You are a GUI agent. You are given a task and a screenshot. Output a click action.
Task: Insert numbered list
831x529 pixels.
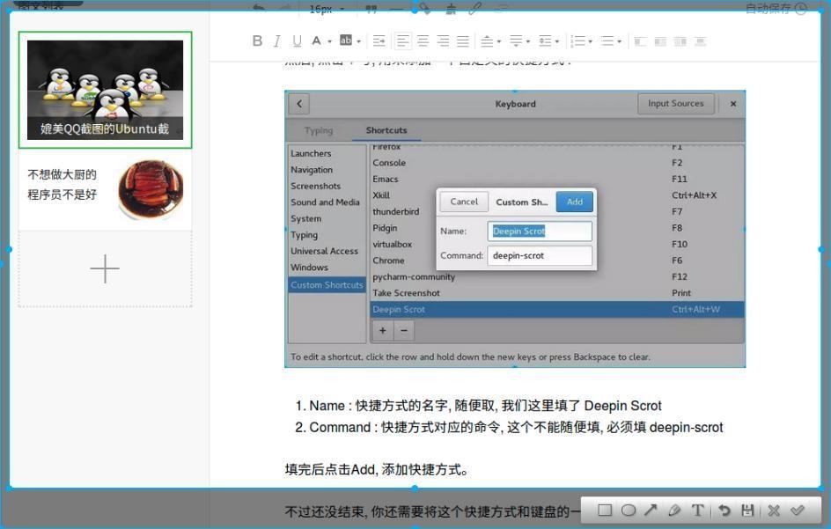(577, 40)
